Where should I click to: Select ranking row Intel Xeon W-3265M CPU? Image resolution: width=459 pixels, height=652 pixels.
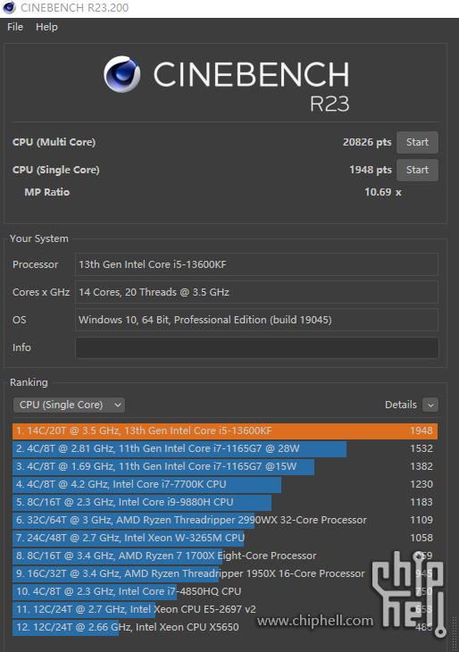point(225,538)
